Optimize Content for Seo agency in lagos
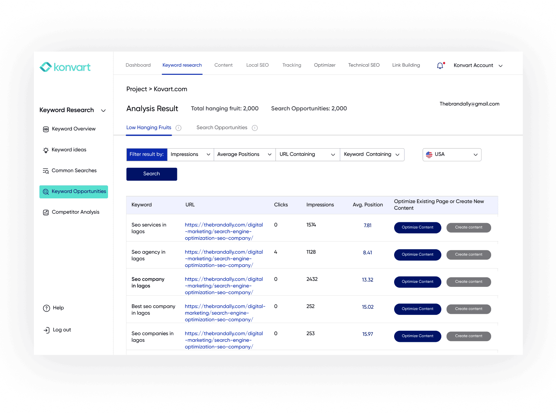This screenshot has width=556, height=413. pyautogui.click(x=417, y=254)
